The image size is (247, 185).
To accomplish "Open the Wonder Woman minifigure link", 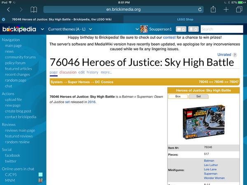I will coord(214,178).
